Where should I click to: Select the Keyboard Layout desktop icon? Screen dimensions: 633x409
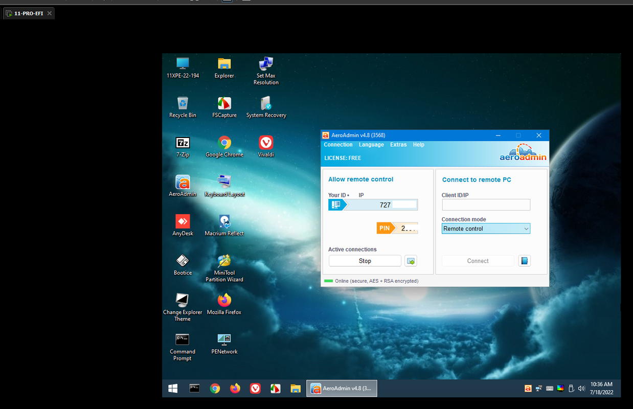click(x=224, y=186)
